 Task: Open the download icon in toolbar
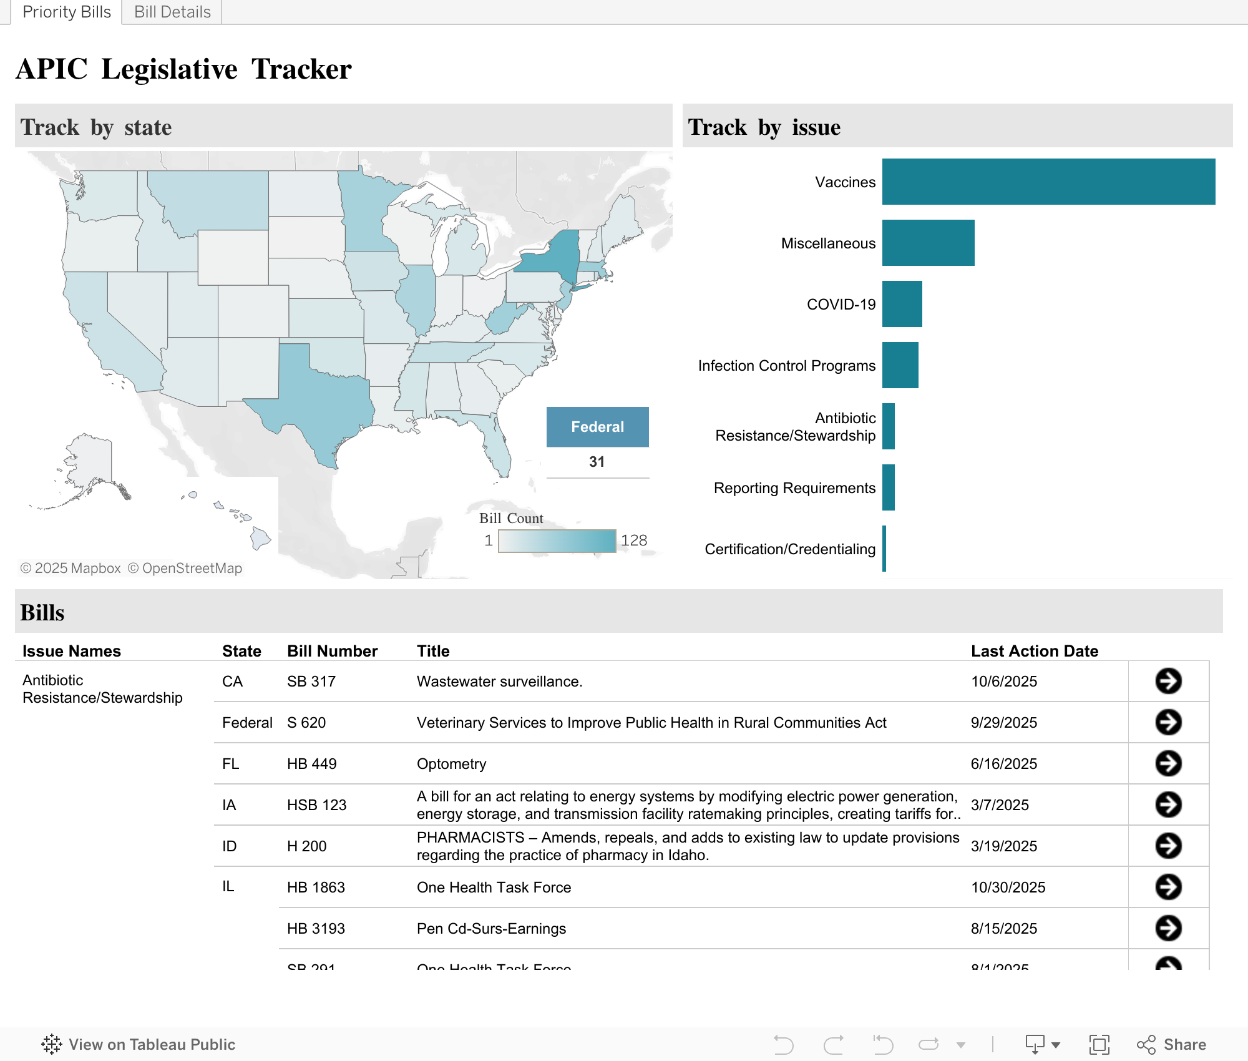click(1035, 1044)
